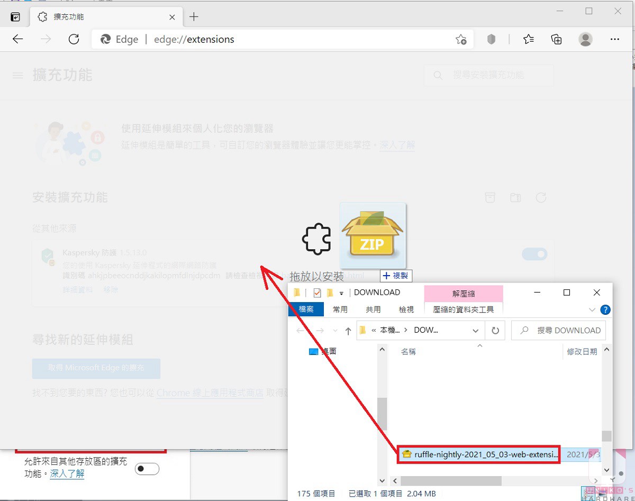Click the update extensions refresh icon

tap(541, 197)
